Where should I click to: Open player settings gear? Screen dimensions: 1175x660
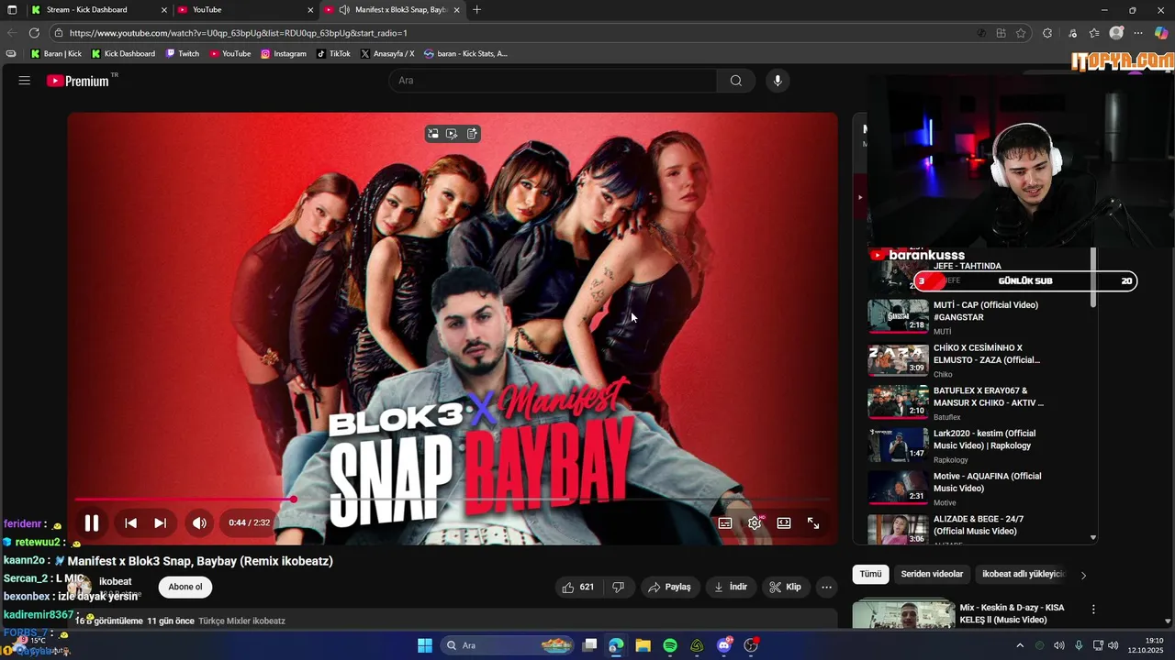point(755,523)
